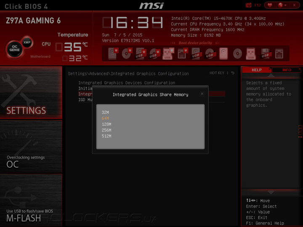
Task: Open the M-FLASH section
Action: click(31, 200)
